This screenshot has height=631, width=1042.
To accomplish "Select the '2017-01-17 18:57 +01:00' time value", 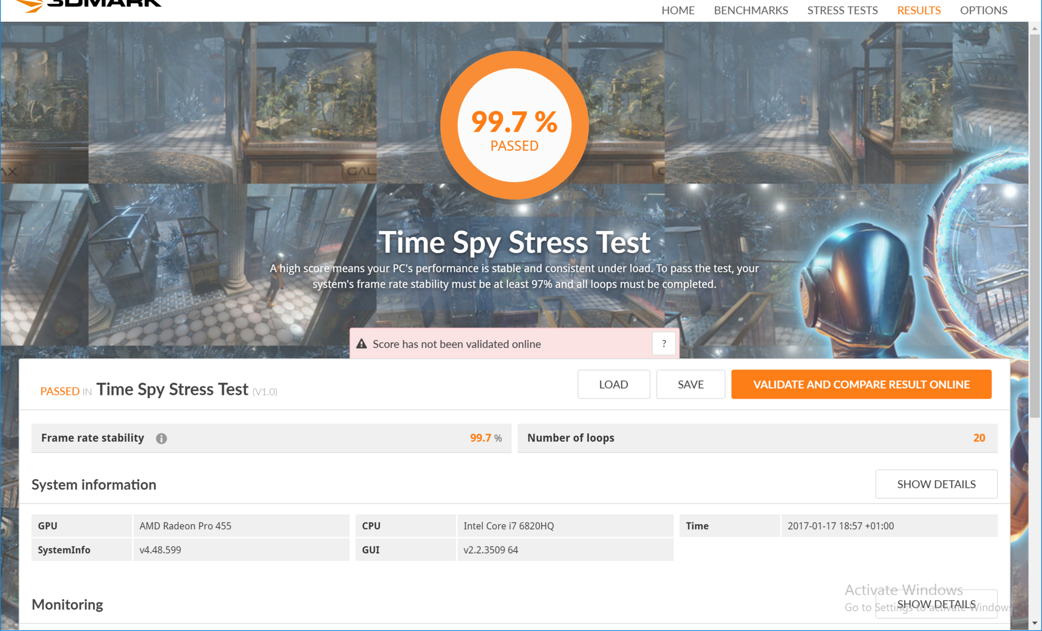I will point(841,526).
